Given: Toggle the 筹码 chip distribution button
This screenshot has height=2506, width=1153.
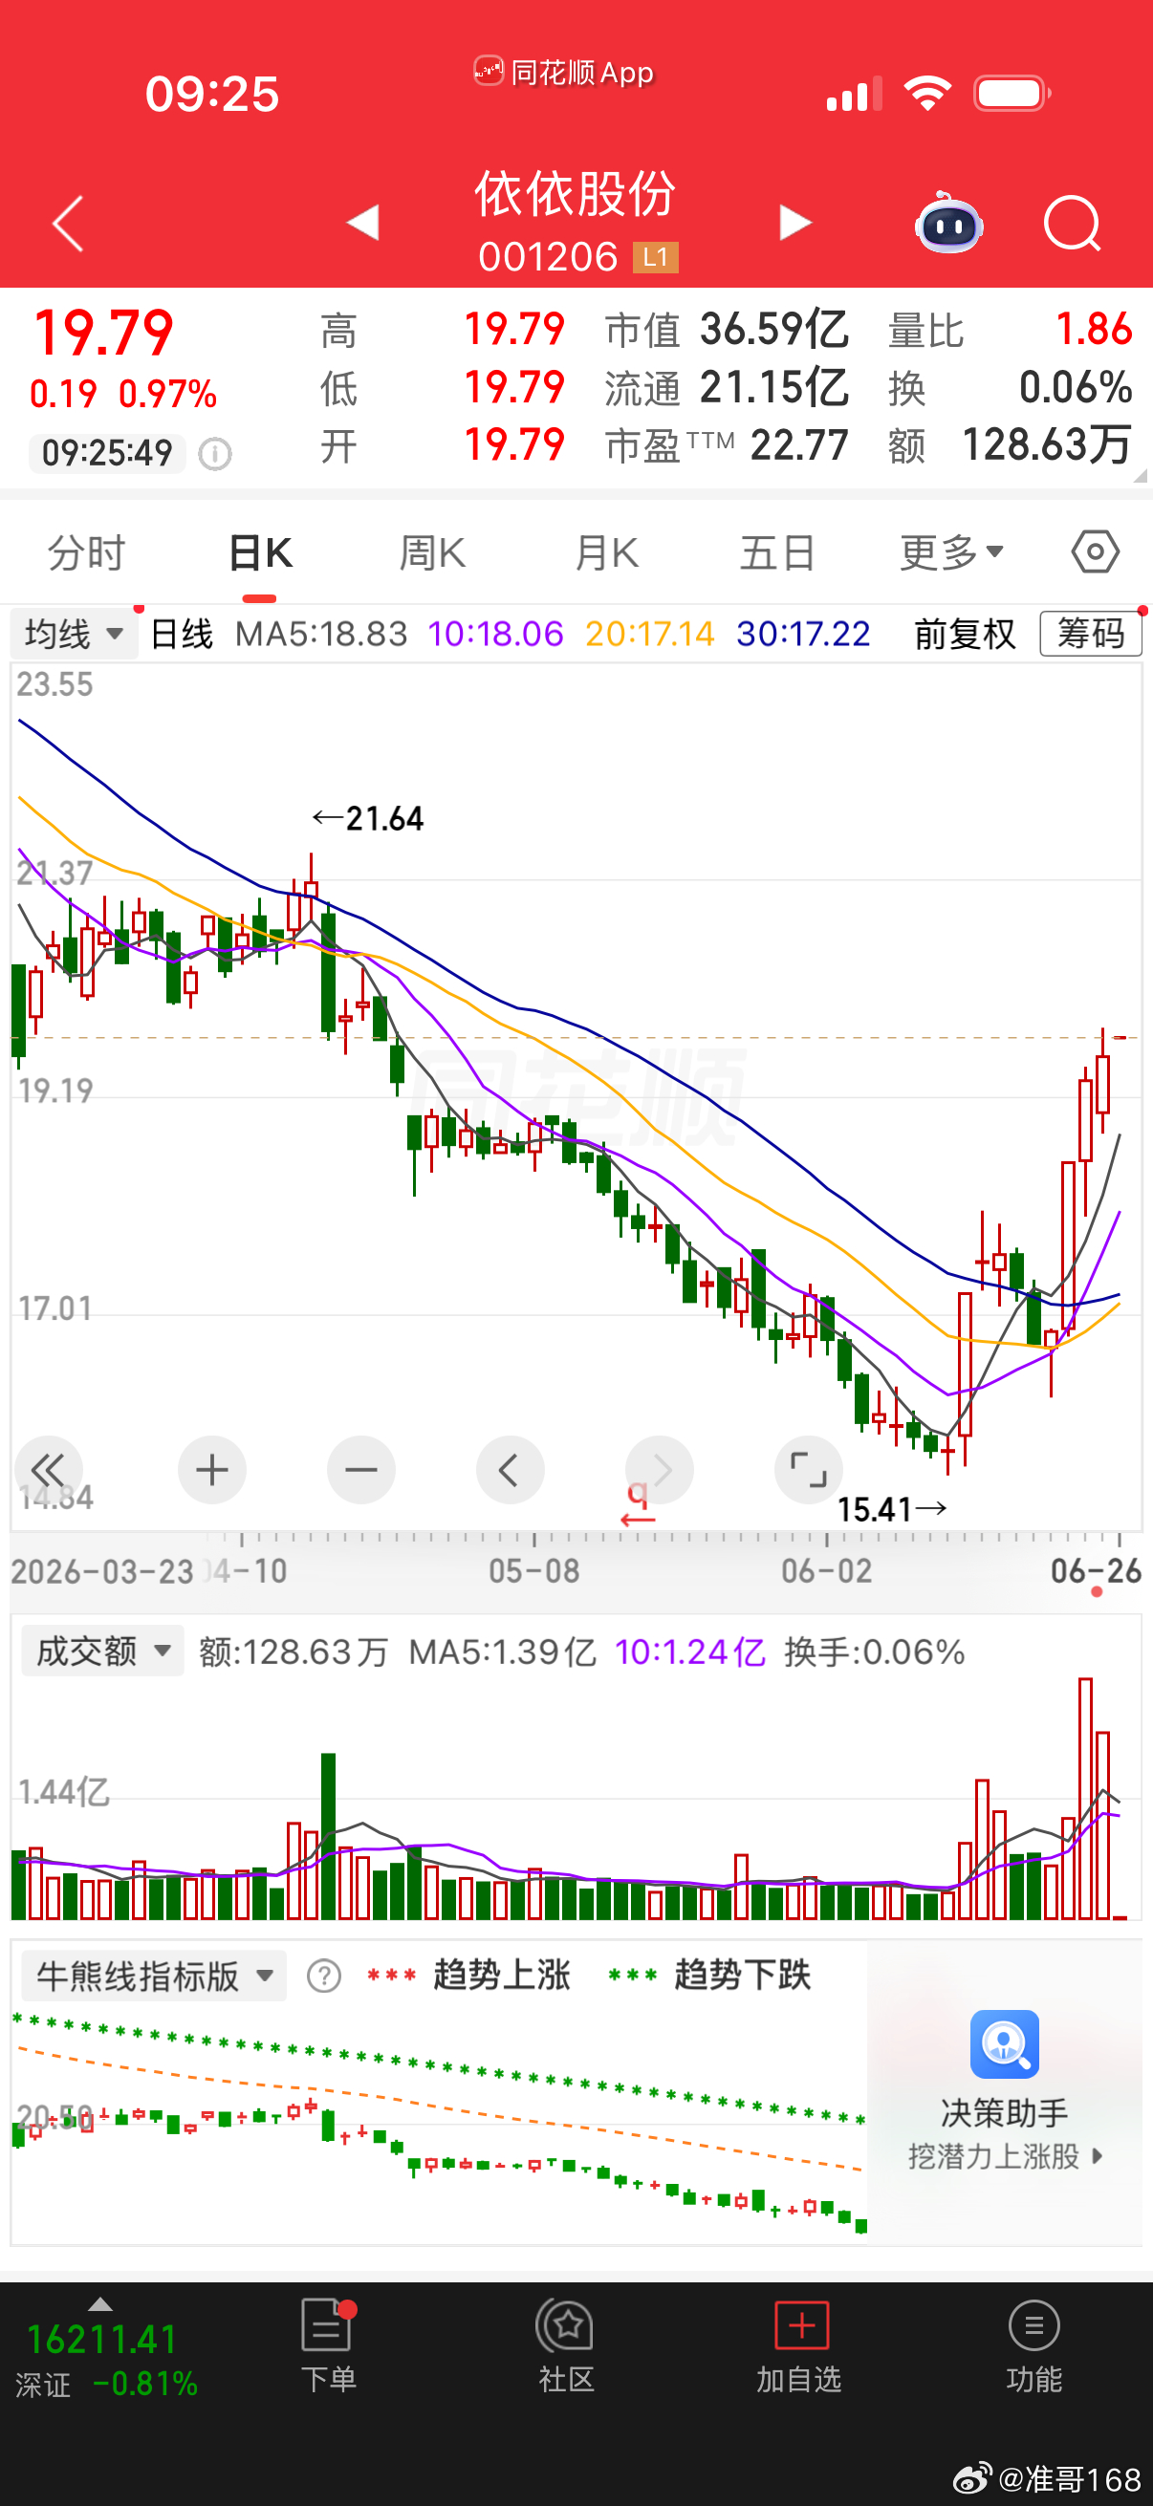Looking at the screenshot, I should coord(1091,635).
